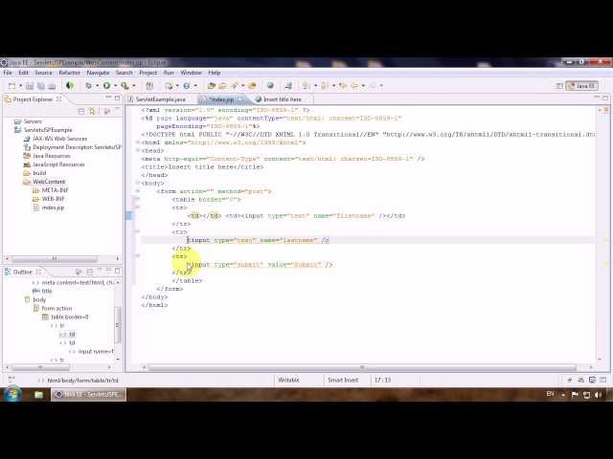The height and width of the screenshot is (459, 613).
Task: Select the WebContent folder
Action: (49, 182)
